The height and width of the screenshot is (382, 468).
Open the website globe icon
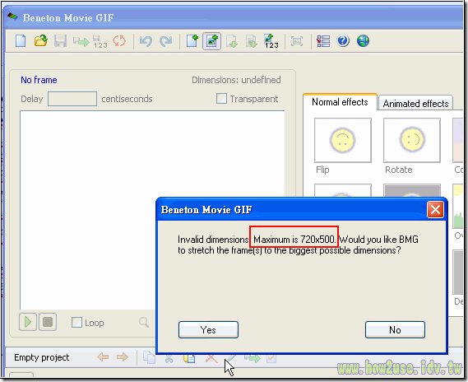(x=363, y=41)
